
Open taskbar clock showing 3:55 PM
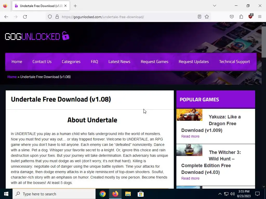(244, 194)
